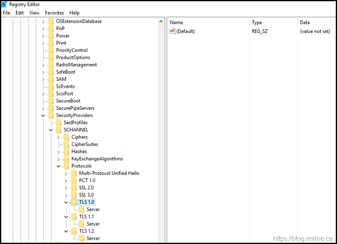
Task: Click the PnP folder icon
Action: click(51, 29)
